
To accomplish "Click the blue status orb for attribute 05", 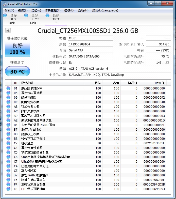I will pos(8,93).
